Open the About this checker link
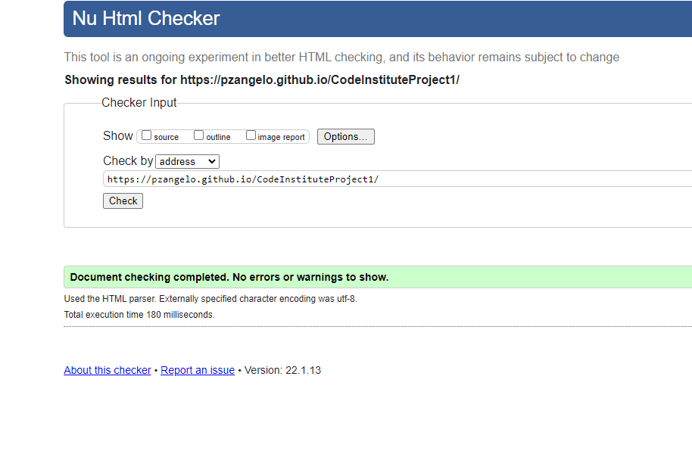The height and width of the screenshot is (451, 692). click(x=108, y=370)
